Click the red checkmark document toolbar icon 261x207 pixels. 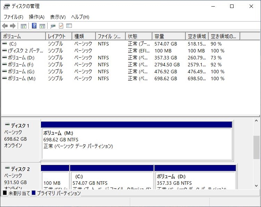tap(61, 26)
